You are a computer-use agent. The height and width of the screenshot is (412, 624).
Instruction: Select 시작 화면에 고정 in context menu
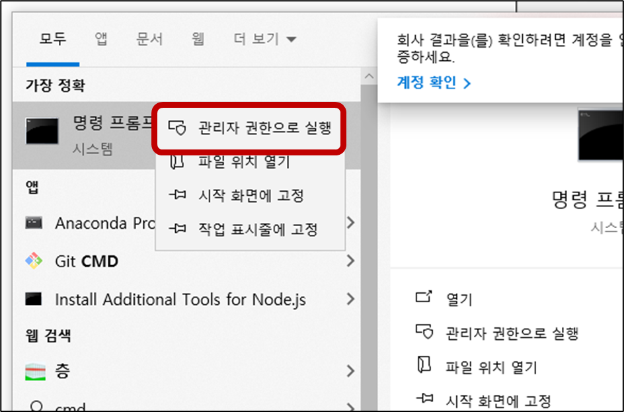[250, 195]
